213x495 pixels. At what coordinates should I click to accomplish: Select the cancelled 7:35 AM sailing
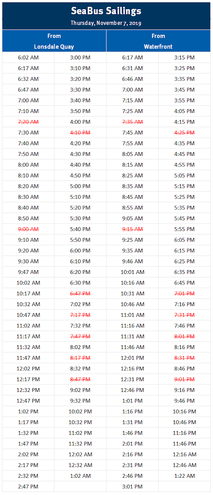(x=132, y=122)
